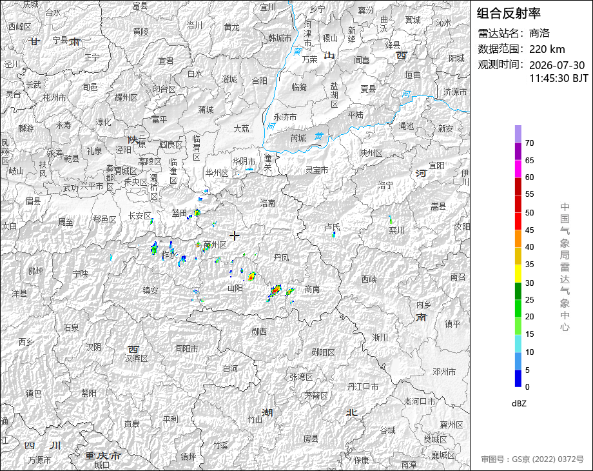Viewport: 593px width, 471px height.
Task: Click the dBZ unit label under legend
Action: pyautogui.click(x=519, y=404)
